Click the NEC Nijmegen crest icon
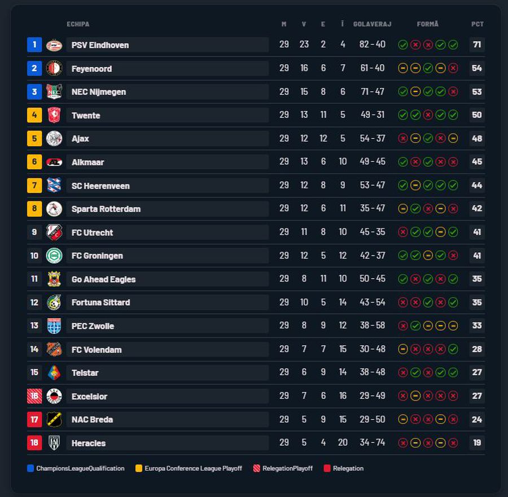 coord(54,92)
